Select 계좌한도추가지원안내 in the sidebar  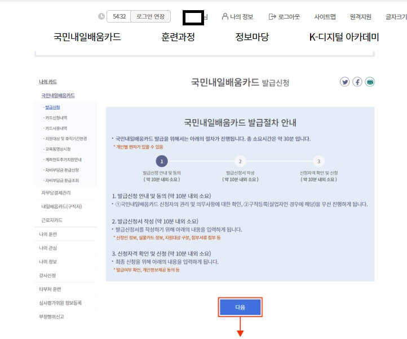63,159
